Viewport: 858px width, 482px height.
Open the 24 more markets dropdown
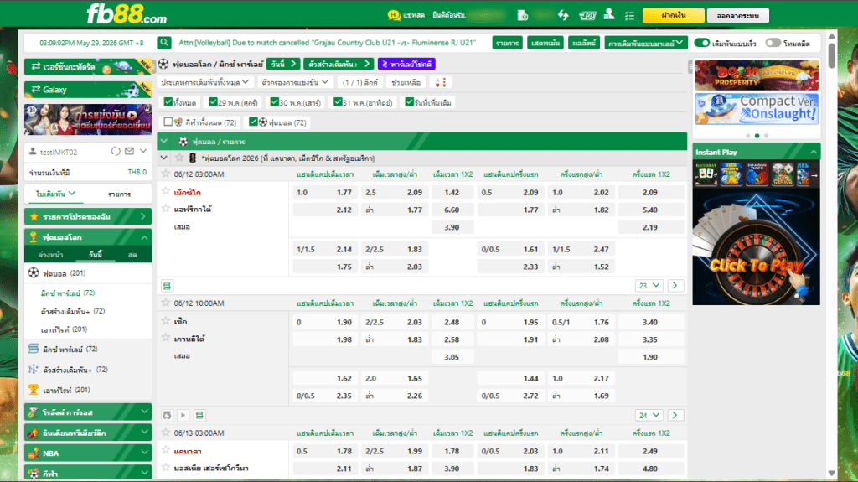pyautogui.click(x=649, y=415)
